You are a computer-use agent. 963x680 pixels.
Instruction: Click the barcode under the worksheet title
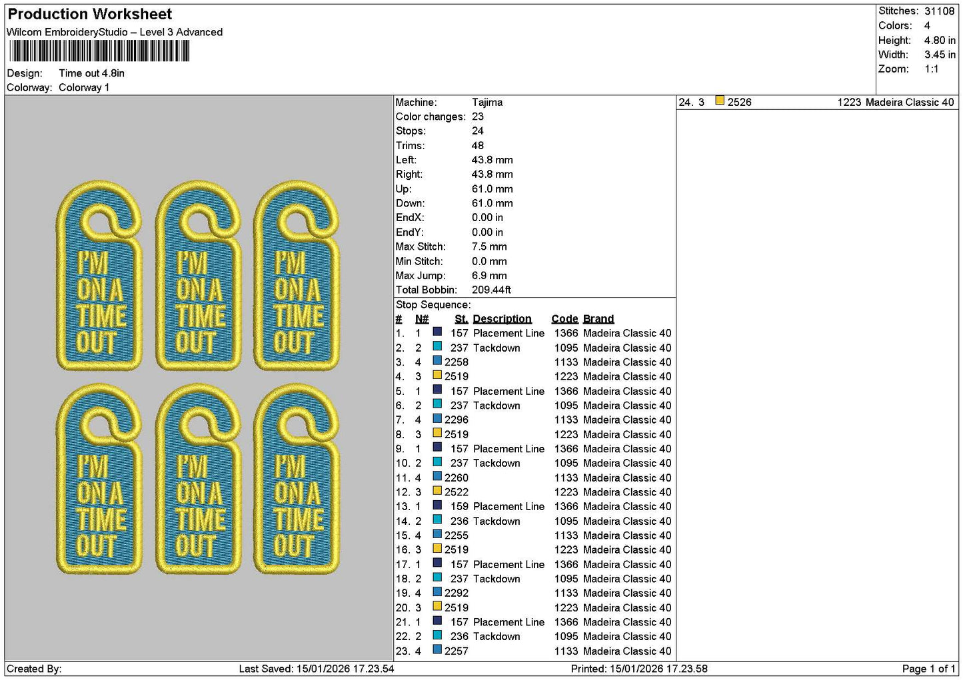[99, 51]
